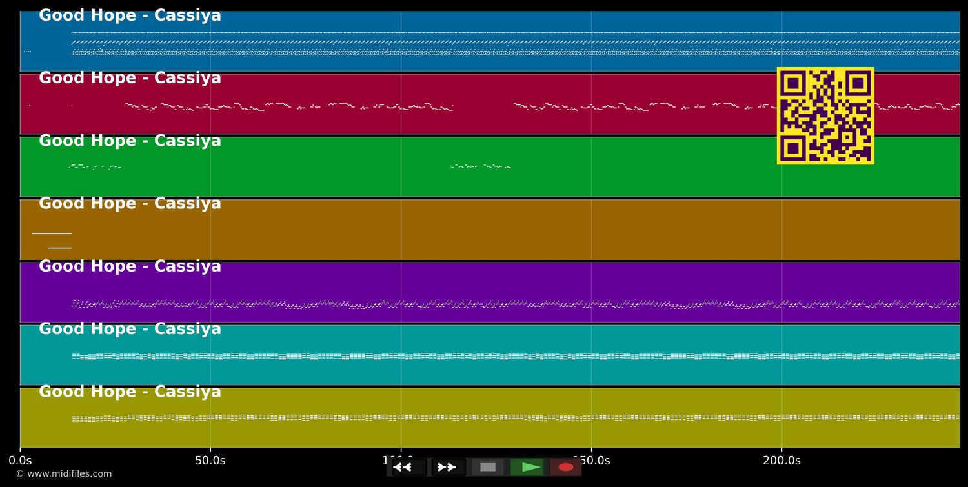This screenshot has height=487, width=968.
Task: Click the 150.0s time axis label
Action: [591, 461]
